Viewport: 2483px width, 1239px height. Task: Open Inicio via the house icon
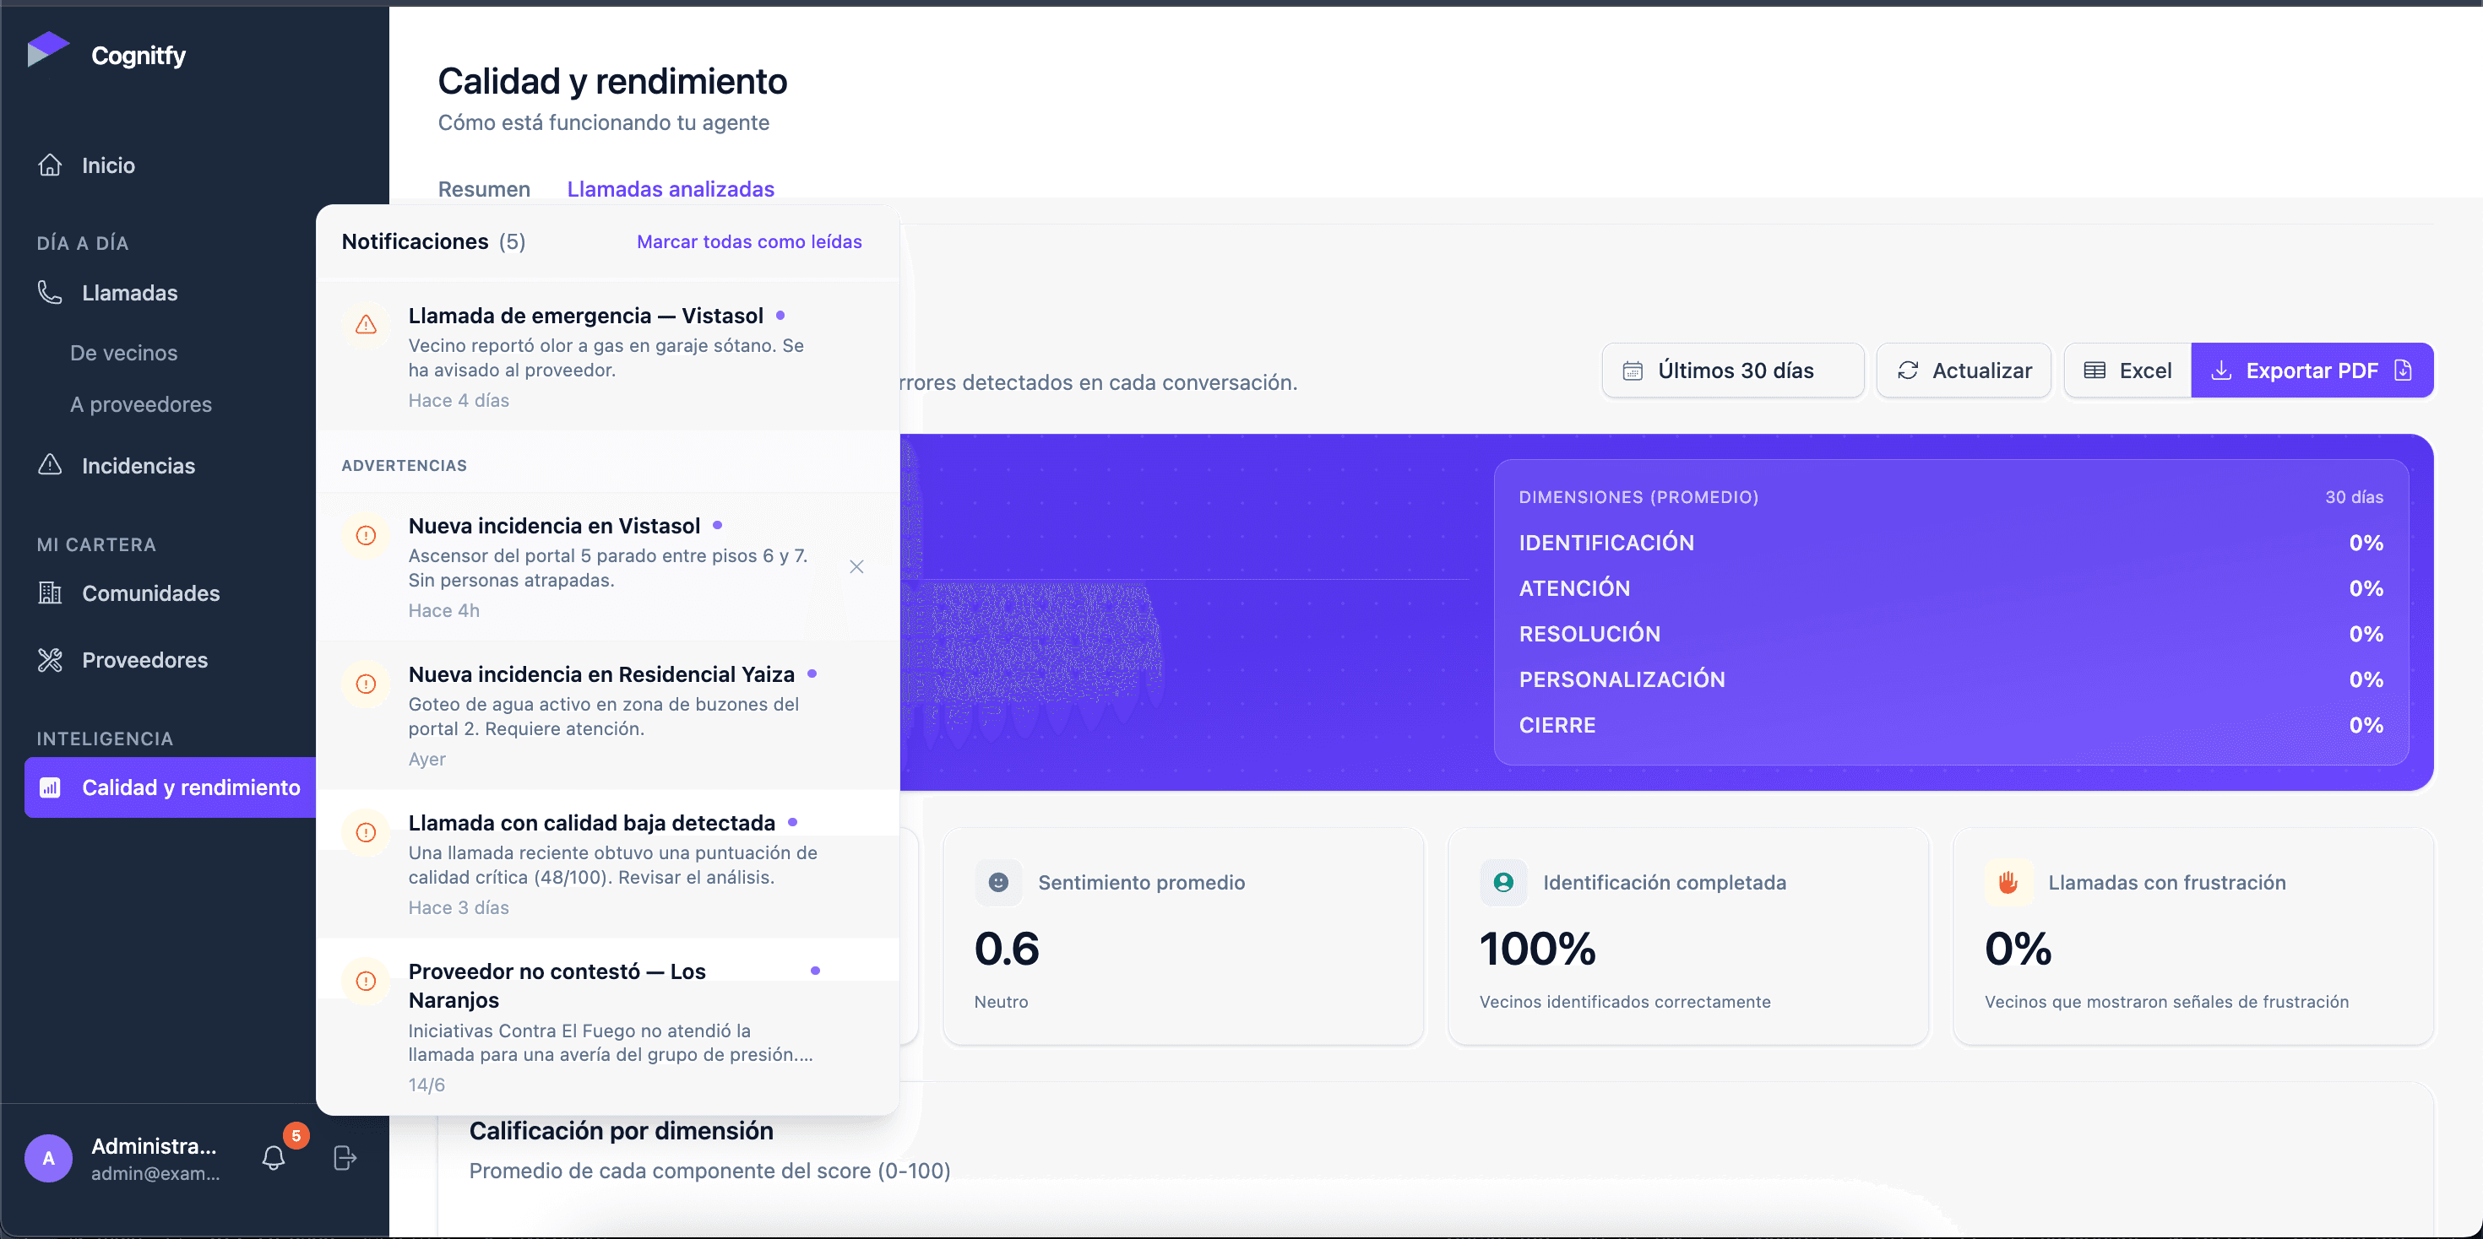(50, 165)
